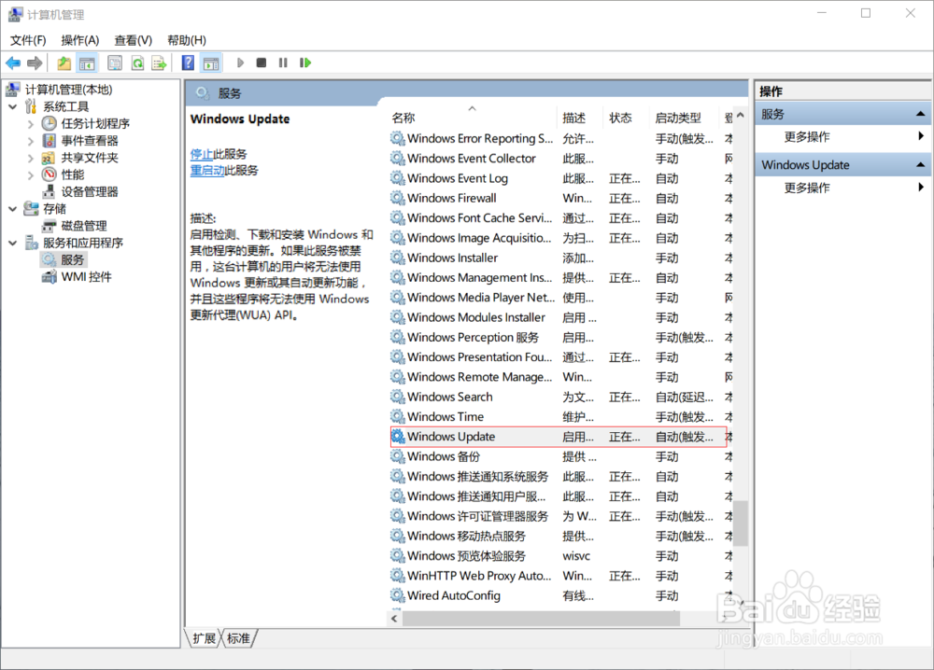
Task: Toggle the Show/Hide action pane icon
Action: 211,63
